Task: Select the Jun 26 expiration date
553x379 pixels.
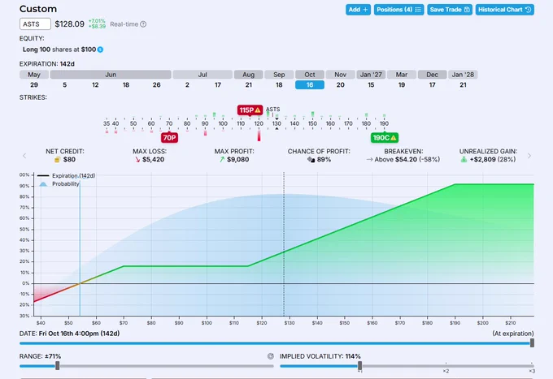Action: pos(157,85)
